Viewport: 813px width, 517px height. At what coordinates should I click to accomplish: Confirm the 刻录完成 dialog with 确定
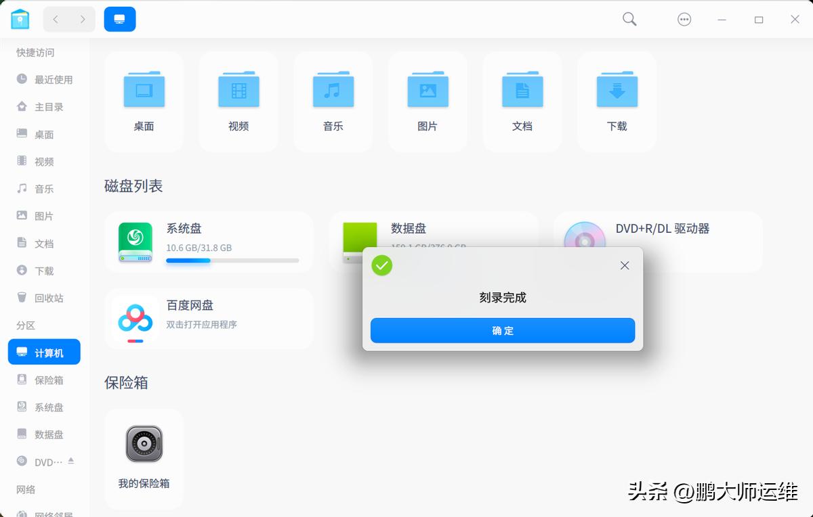click(502, 330)
